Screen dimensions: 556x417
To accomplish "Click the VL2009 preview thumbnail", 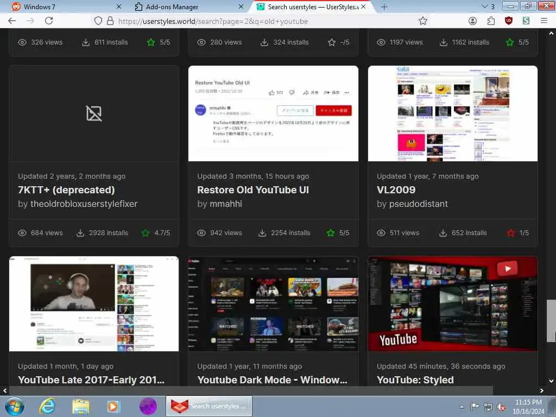I will 452,113.
